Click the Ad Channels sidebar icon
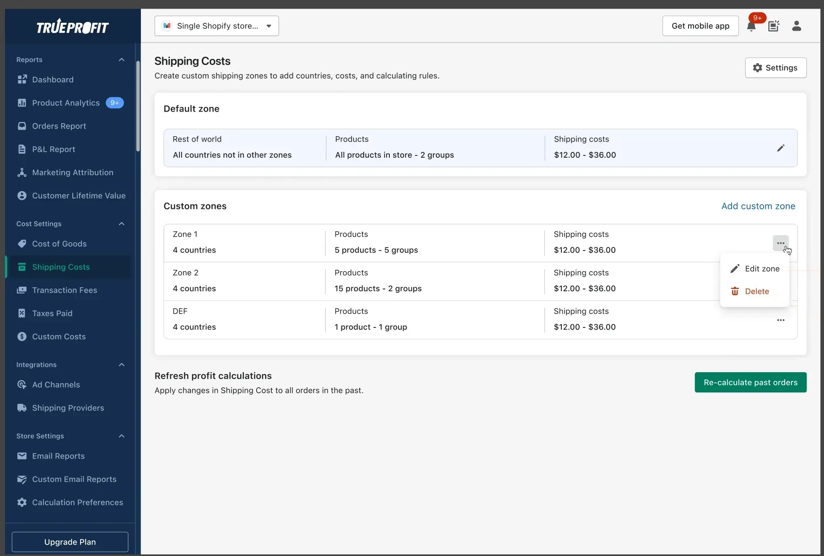Viewport: 824px width, 556px height. (22, 385)
